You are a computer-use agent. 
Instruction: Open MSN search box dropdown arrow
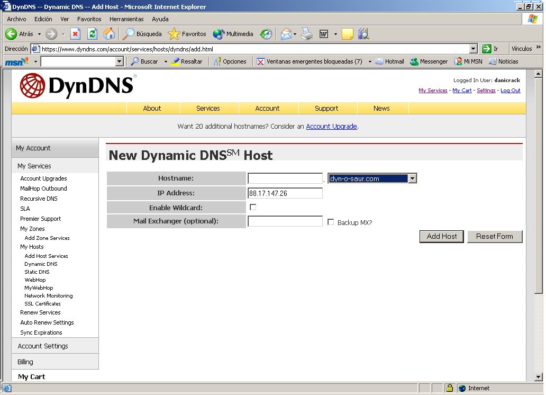pos(120,62)
